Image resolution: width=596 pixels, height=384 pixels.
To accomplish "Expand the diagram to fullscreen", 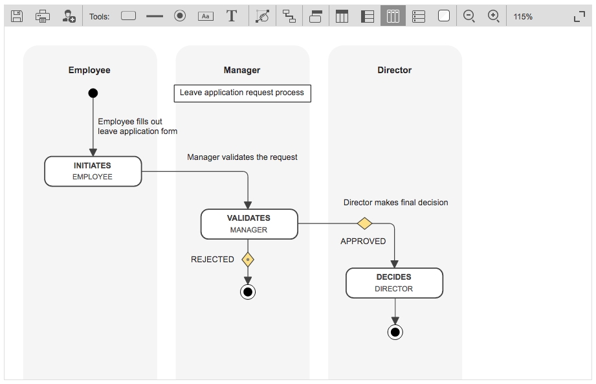I will 579,16.
